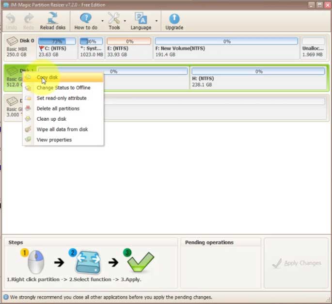The height and width of the screenshot is (304, 332).
Task: Click the application icon in title bar
Action: pos(6,5)
